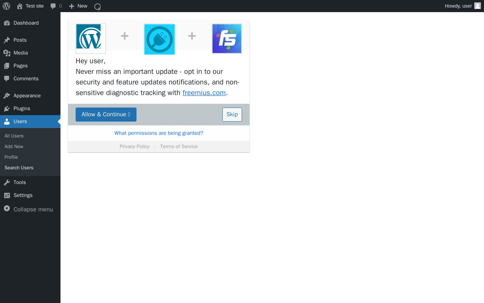
Task: Click the Allow & Continue button
Action: 106,114
